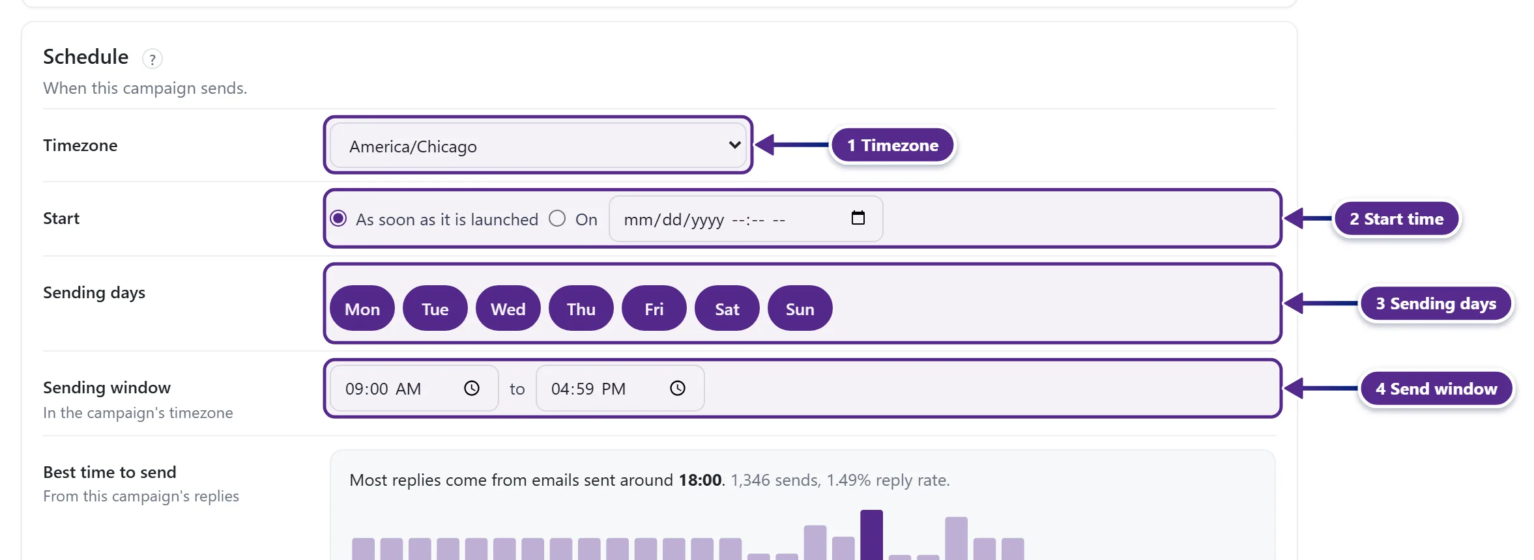This screenshot has width=1534, height=560.
Task: Click 'From this campaign's replies' note
Action: tap(141, 496)
